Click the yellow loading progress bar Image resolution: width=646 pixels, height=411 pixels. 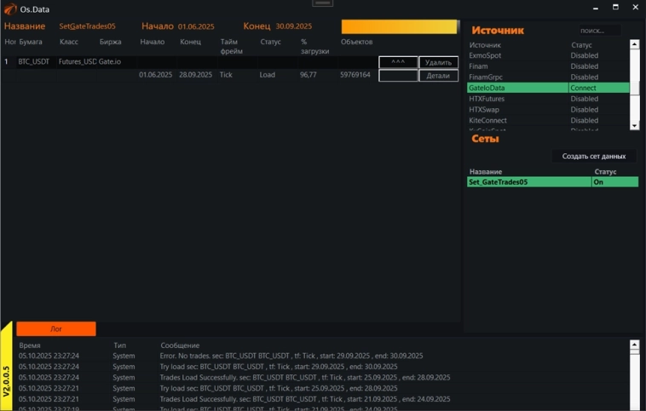pos(399,26)
